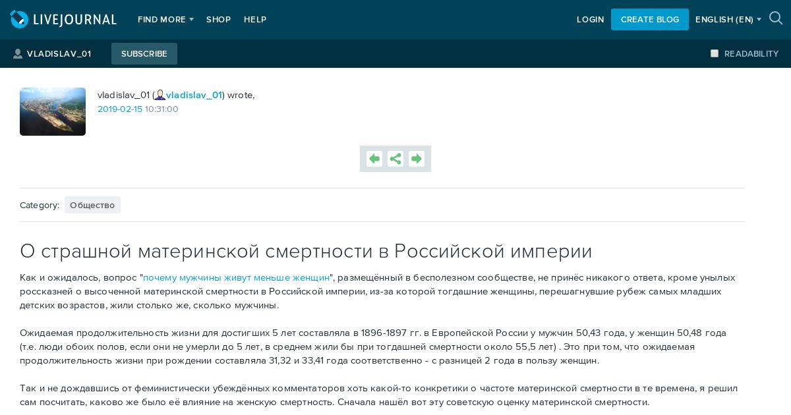Screen dimensions: 791x415
Task: Click user icon beside vladislav_01 in the top bar
Action: click(x=18, y=54)
